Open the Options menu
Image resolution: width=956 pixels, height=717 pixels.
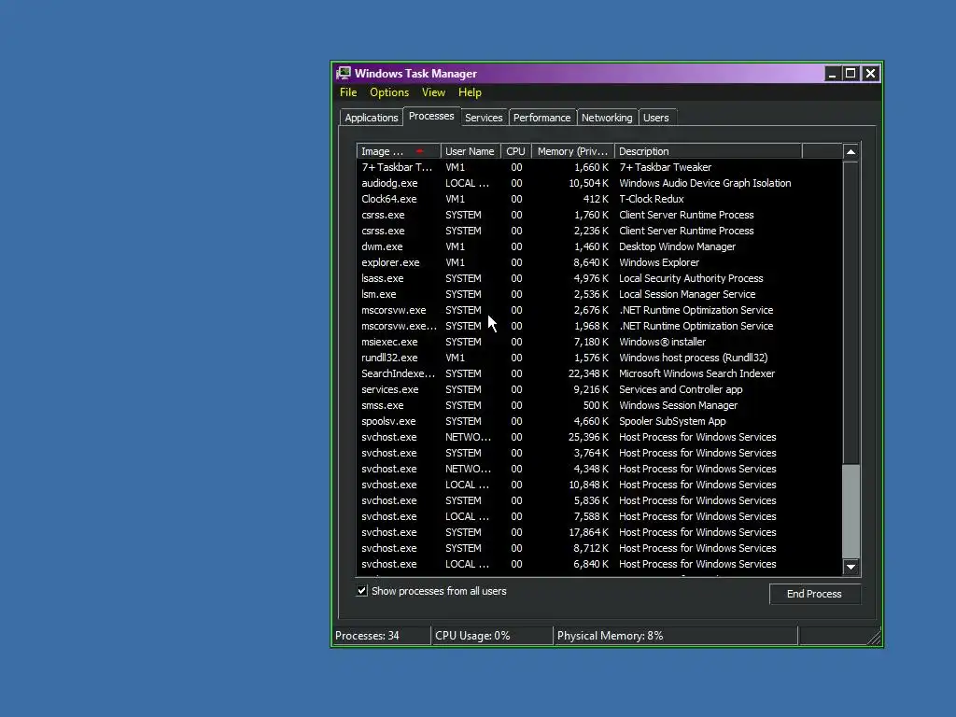coord(389,92)
